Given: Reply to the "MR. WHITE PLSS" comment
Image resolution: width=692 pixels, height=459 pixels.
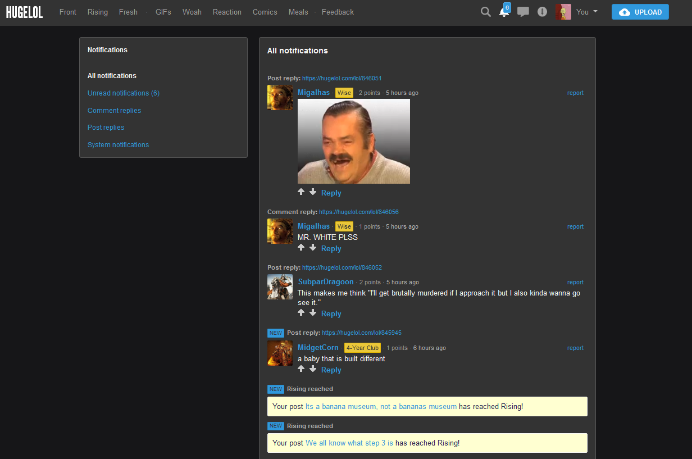Looking at the screenshot, I should 331,248.
